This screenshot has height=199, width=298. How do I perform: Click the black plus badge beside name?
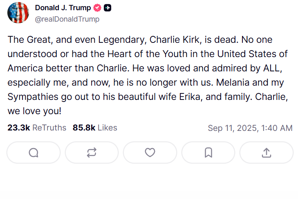108,8
